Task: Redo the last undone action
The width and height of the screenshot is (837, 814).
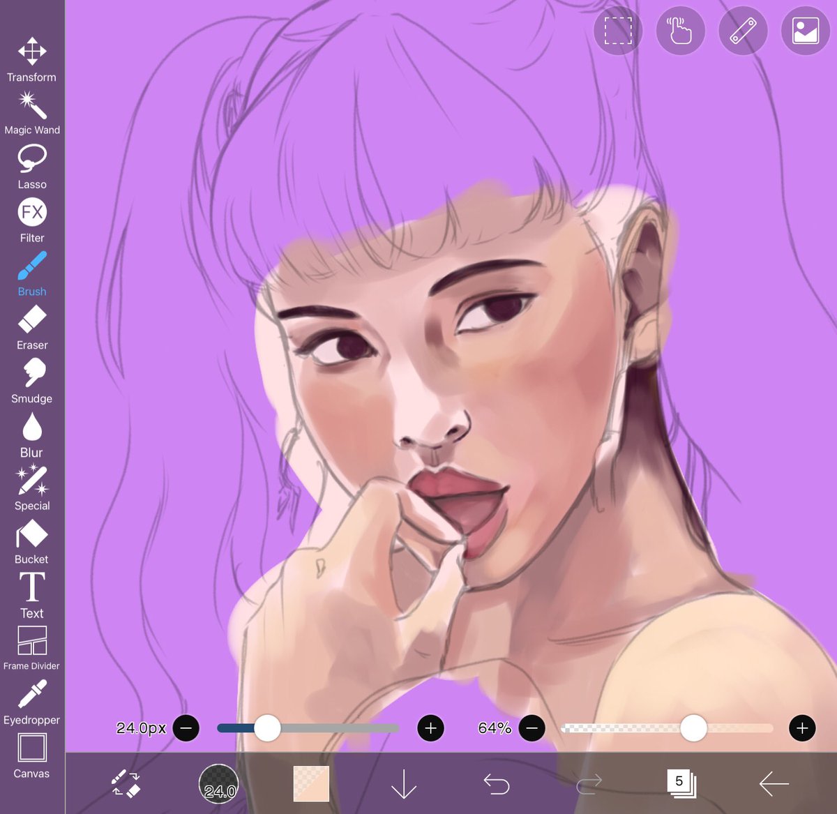Action: (589, 783)
